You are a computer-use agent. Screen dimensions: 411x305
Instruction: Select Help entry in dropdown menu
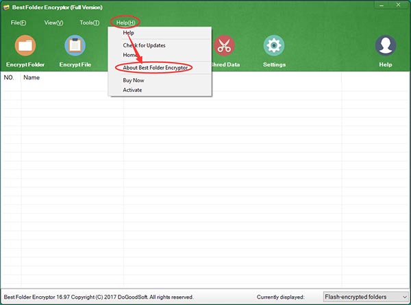(160, 33)
